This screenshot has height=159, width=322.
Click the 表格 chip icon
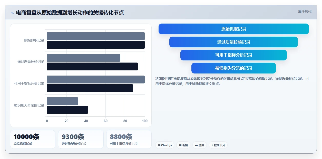click(x=180, y=145)
